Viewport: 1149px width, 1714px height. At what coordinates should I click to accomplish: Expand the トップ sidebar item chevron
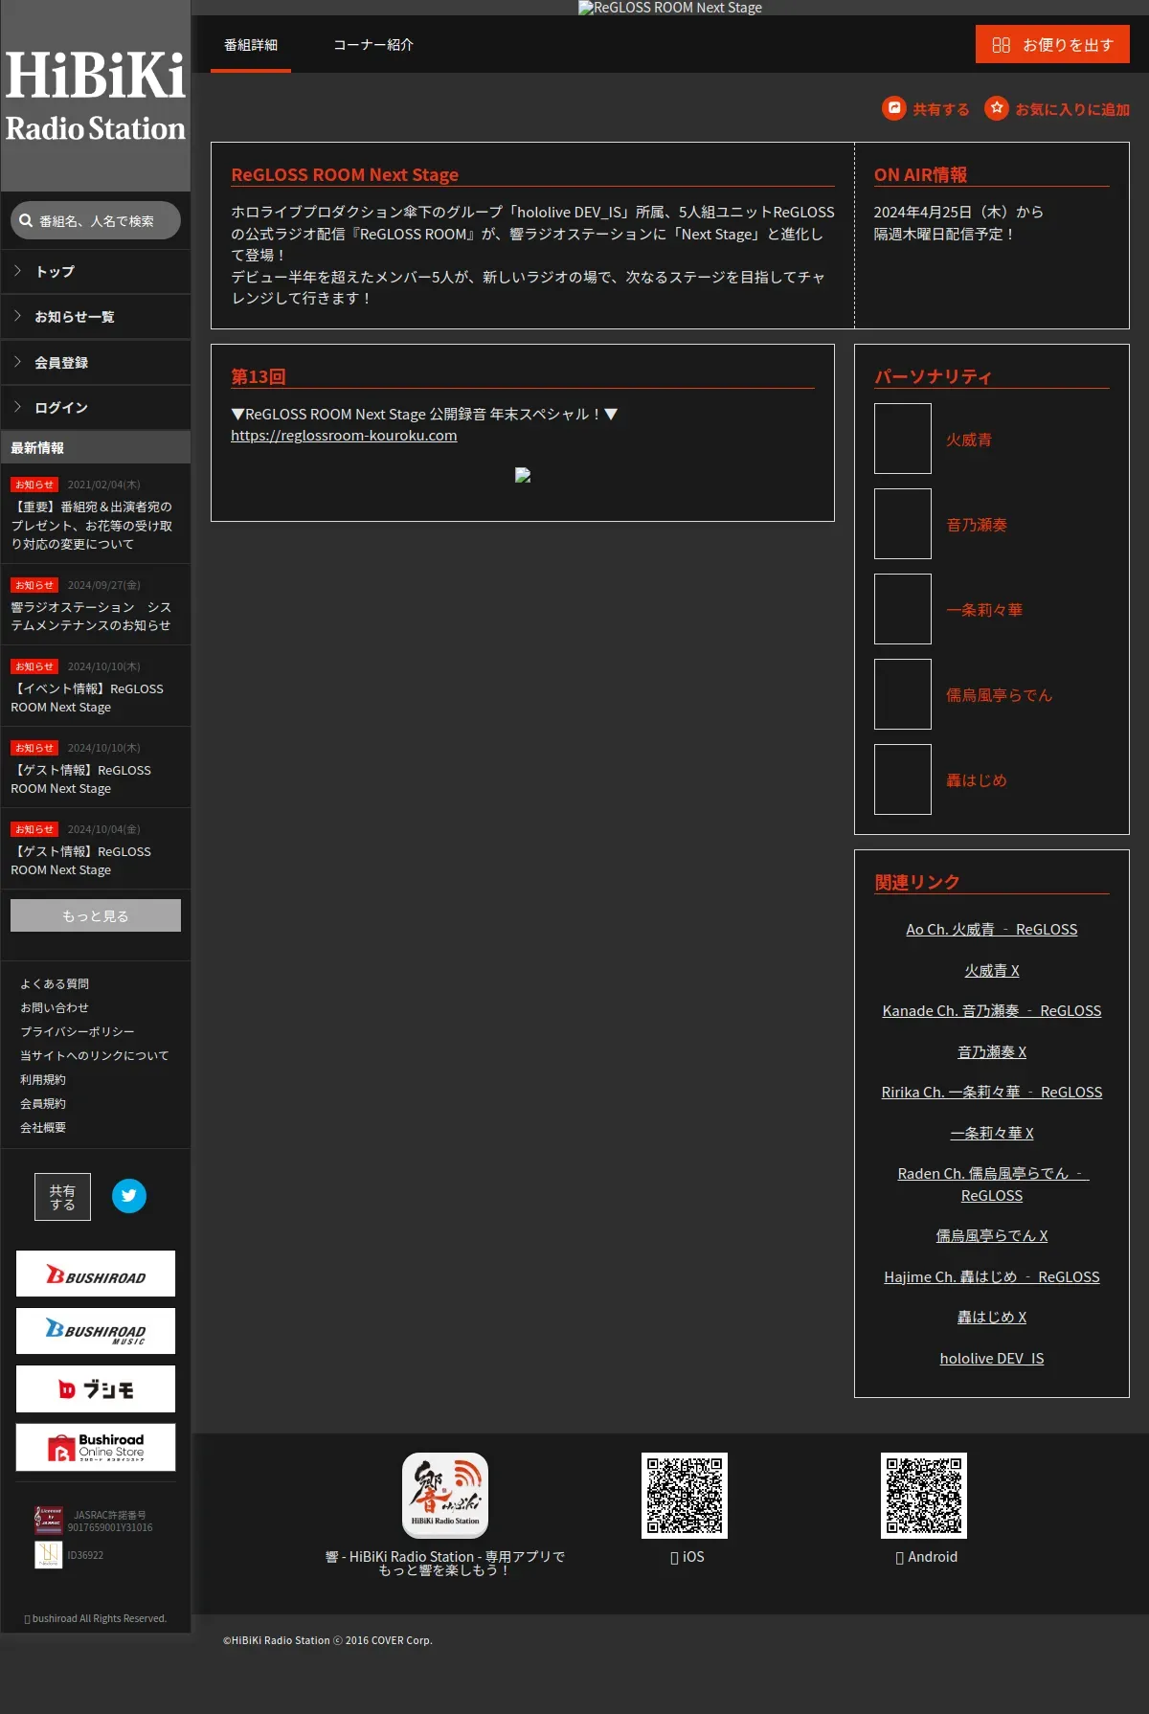(18, 271)
